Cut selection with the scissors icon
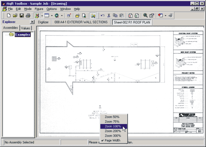206x147 pixels. click(x=109, y=16)
